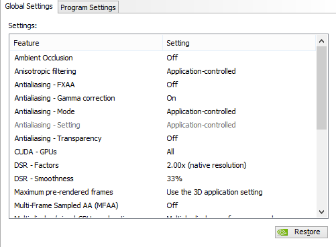Click the Setting column header
This screenshot has width=336, height=247.
pos(239,43)
